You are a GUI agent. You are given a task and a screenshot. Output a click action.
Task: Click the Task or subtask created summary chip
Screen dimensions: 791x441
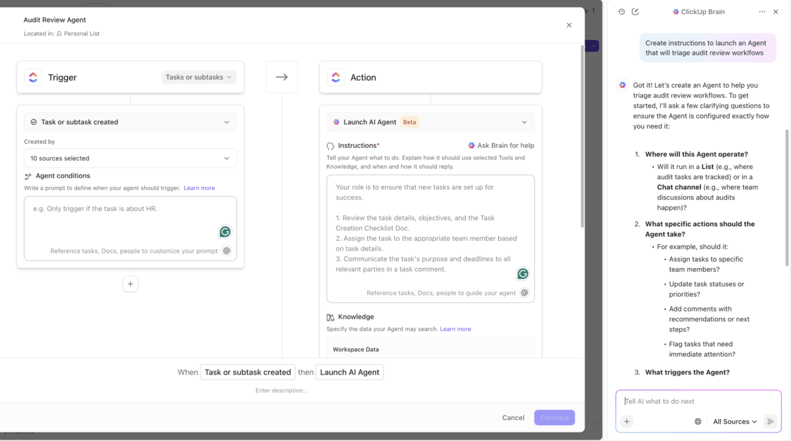coord(247,372)
